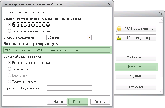165x108 pixels.
Task: Select launch mode Выбирать автоматически radio
Action: tap(10, 63)
